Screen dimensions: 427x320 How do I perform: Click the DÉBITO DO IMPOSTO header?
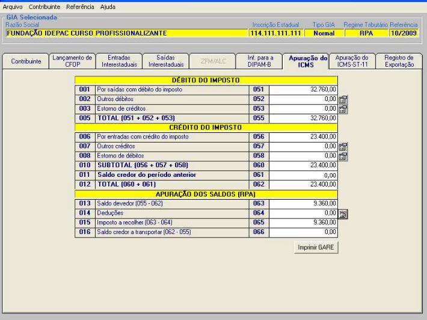pos(206,80)
